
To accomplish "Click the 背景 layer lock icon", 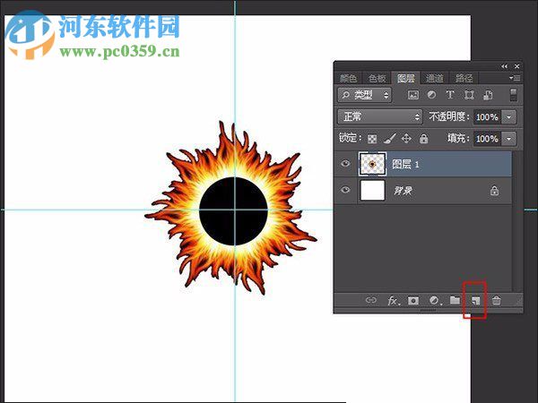I will pos(494,190).
